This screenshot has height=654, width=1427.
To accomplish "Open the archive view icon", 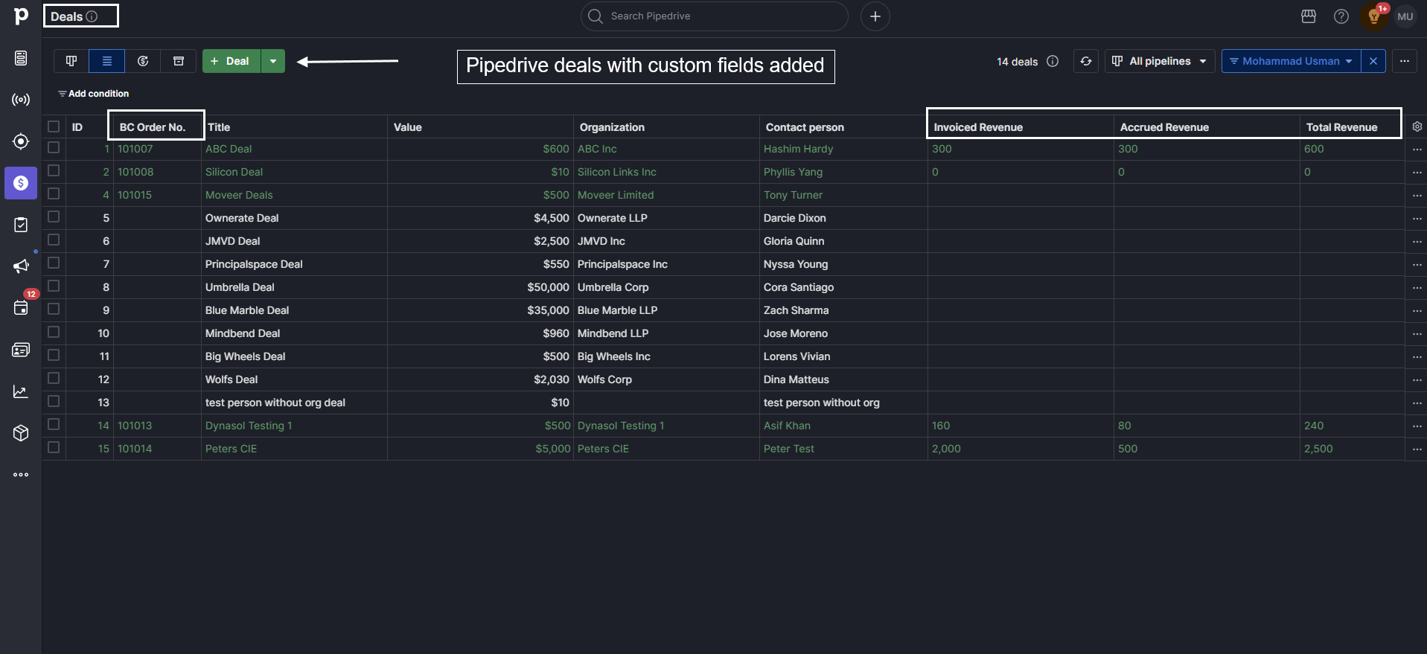I will [179, 61].
